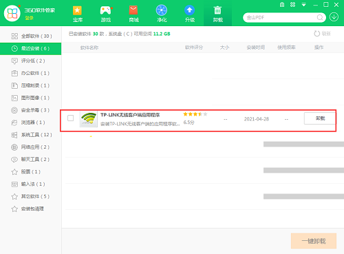Image resolution: width=344 pixels, height=254 pixels.
Task: Click the 刷新 refresh button
Action: (322, 34)
